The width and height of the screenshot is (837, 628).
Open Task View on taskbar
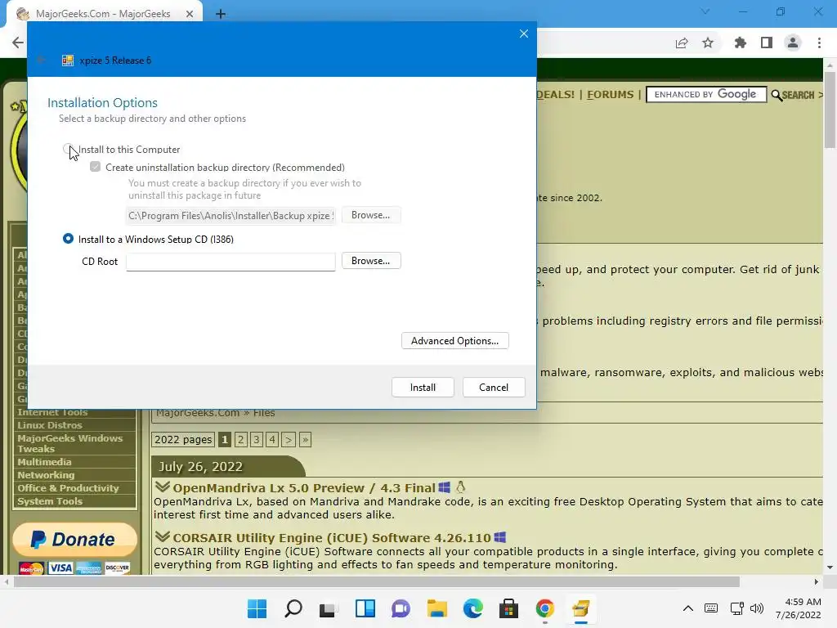[x=329, y=608]
